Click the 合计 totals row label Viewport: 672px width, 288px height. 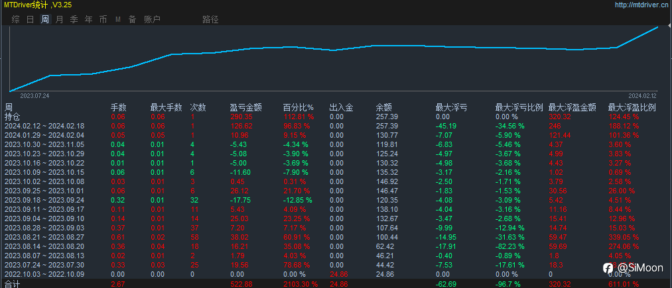pyautogui.click(x=13, y=284)
